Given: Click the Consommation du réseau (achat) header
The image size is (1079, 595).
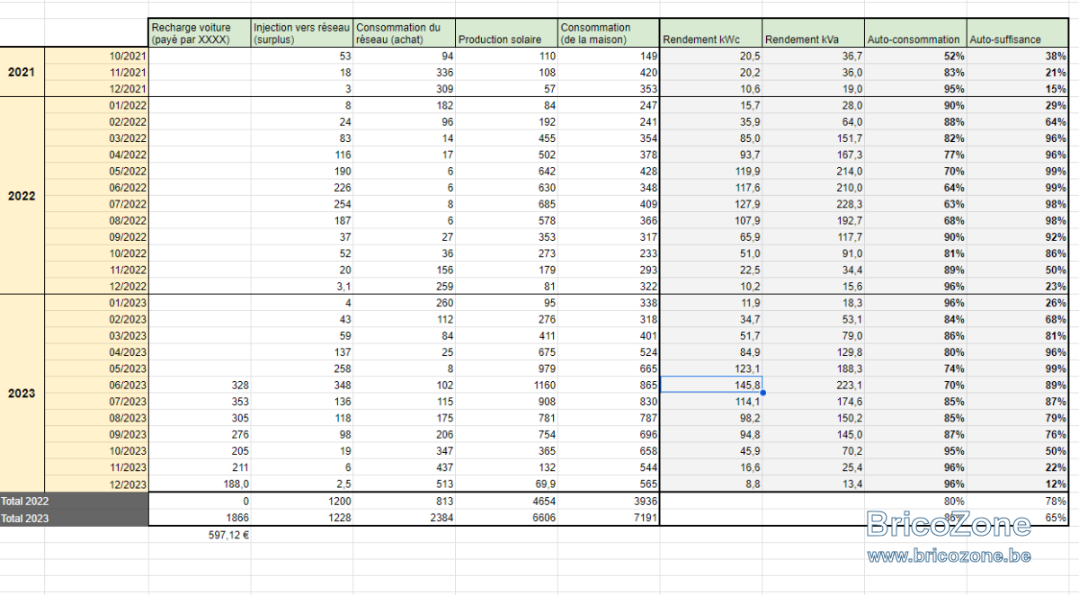Looking at the screenshot, I should (x=405, y=33).
